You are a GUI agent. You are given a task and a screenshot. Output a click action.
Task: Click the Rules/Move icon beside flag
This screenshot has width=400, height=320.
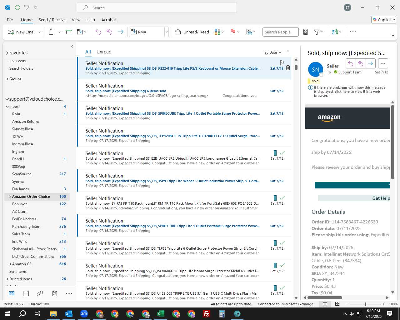249,32
